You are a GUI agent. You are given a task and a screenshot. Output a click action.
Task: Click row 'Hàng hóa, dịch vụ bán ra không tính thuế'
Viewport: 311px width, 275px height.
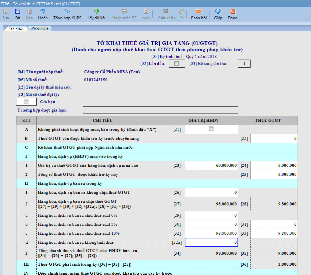157,242
